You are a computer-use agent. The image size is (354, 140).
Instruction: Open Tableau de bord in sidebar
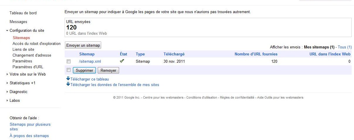23,13
